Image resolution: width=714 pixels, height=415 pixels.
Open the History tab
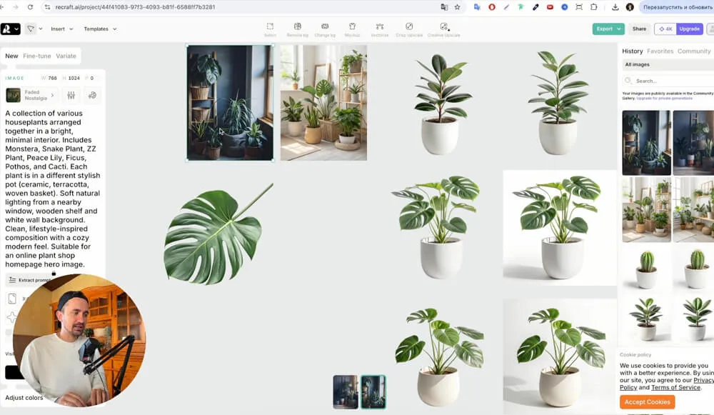tap(632, 51)
